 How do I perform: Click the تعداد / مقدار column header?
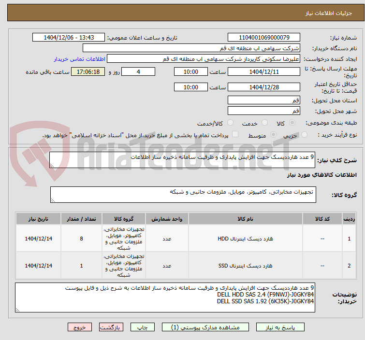(81, 219)
